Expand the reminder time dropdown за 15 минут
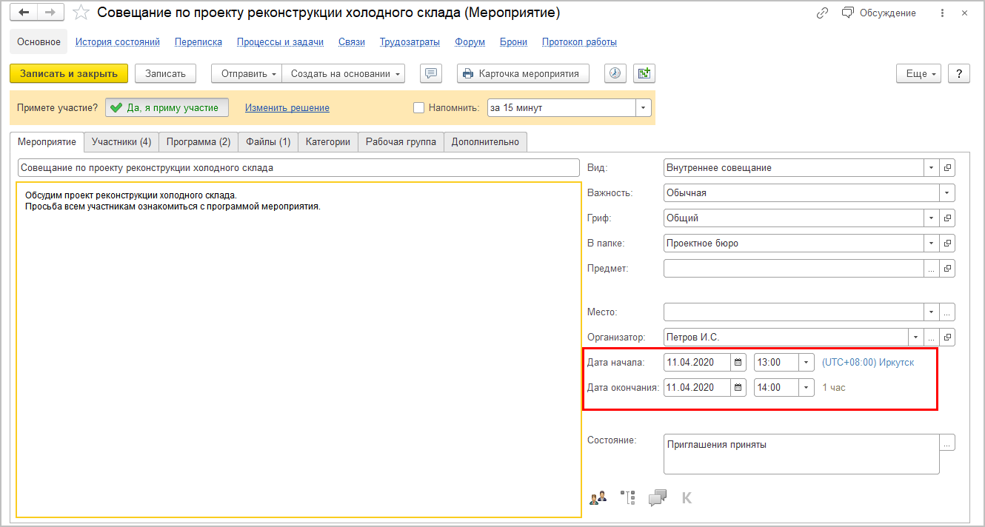The image size is (985, 527). point(644,108)
